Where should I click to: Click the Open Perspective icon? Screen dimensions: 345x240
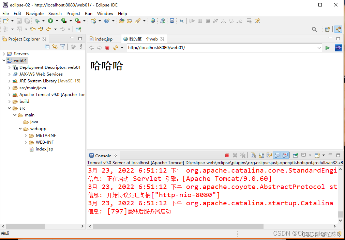click(x=327, y=29)
